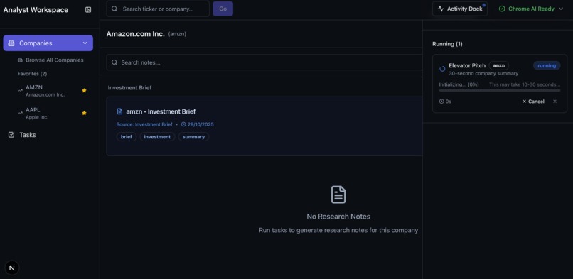The height and width of the screenshot is (279, 573).
Task: Select the summary tag
Action: click(x=193, y=137)
